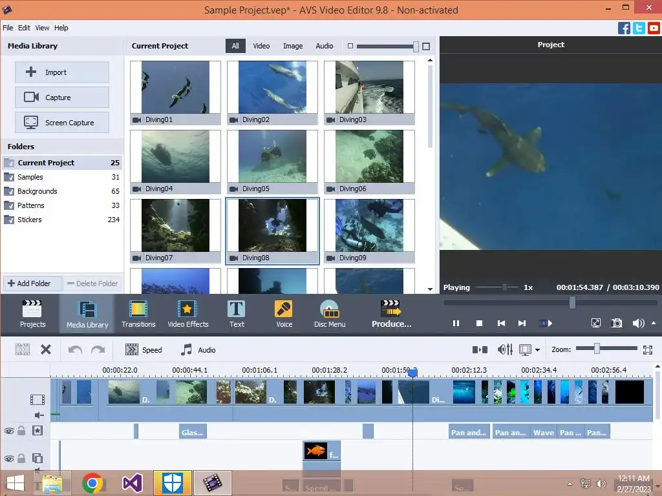The width and height of the screenshot is (662, 496).
Task: Filter media by the Audio tab
Action: 325,46
